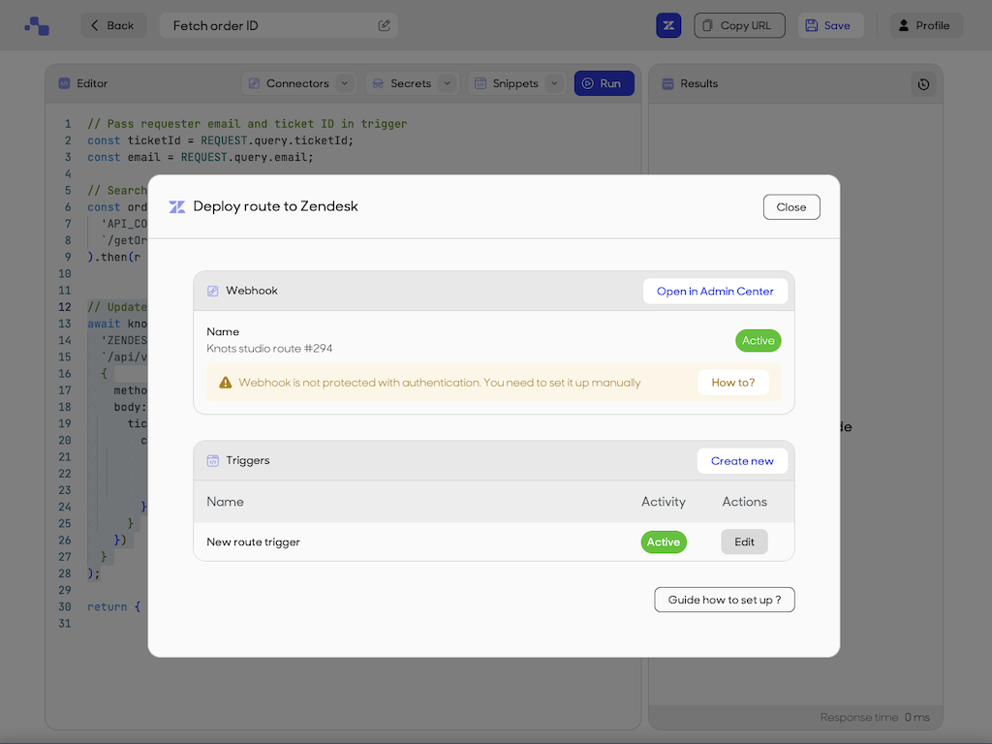The width and height of the screenshot is (992, 744).
Task: Click the Zendesk icon in the top toolbar
Action: coord(668,25)
